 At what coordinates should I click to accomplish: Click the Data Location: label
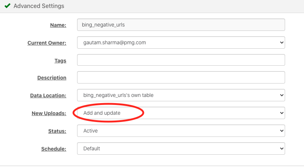pyautogui.click(x=48, y=95)
